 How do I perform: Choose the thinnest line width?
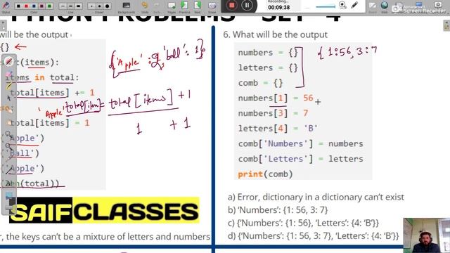coord(63,6)
